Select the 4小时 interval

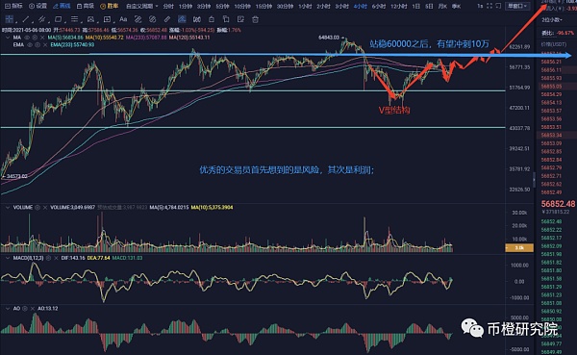[x=361, y=7]
